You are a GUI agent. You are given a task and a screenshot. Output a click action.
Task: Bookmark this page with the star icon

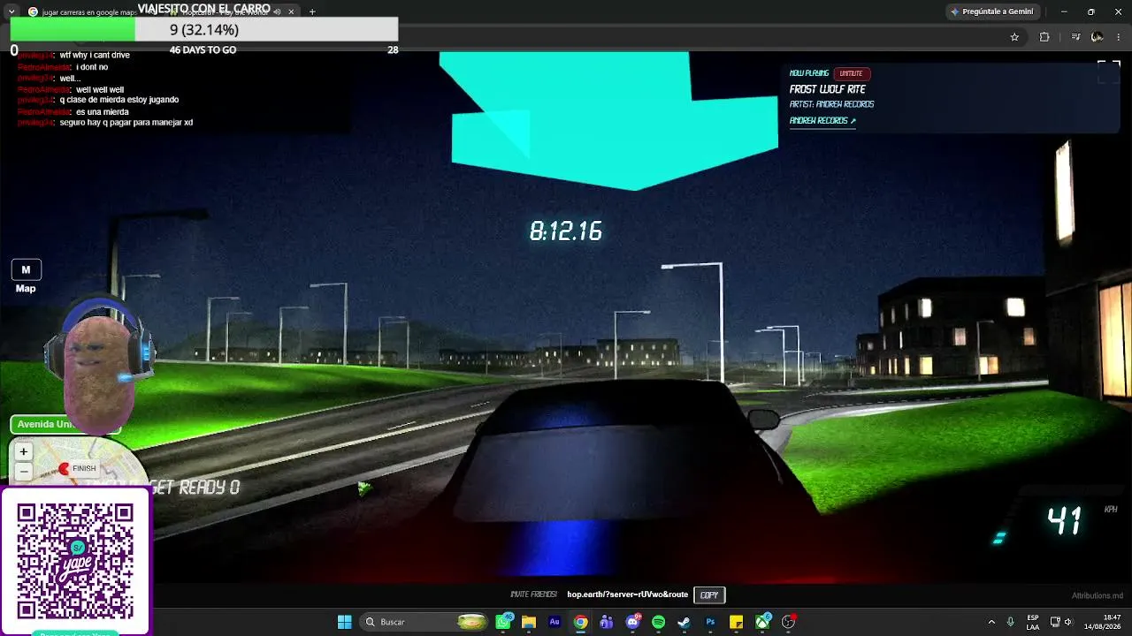(x=1014, y=37)
